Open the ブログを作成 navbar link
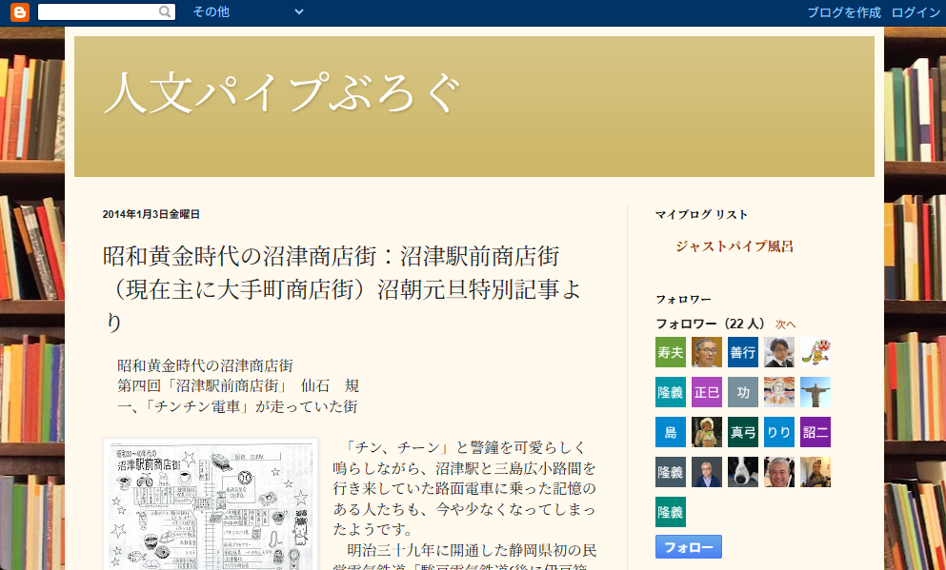 click(x=843, y=12)
